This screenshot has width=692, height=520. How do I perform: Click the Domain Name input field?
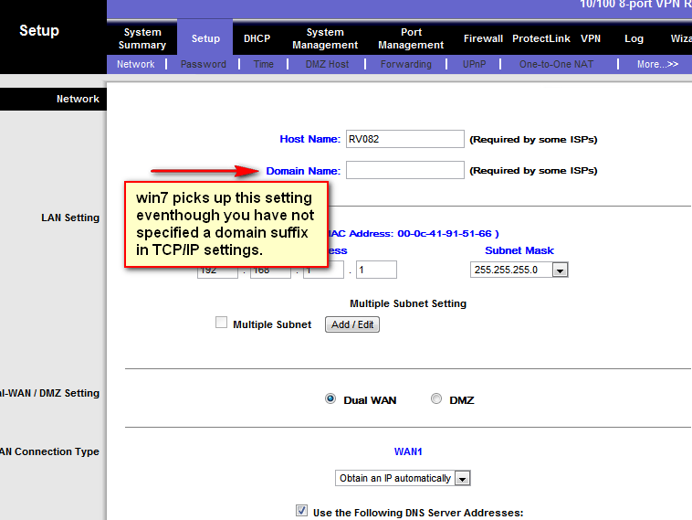(404, 170)
